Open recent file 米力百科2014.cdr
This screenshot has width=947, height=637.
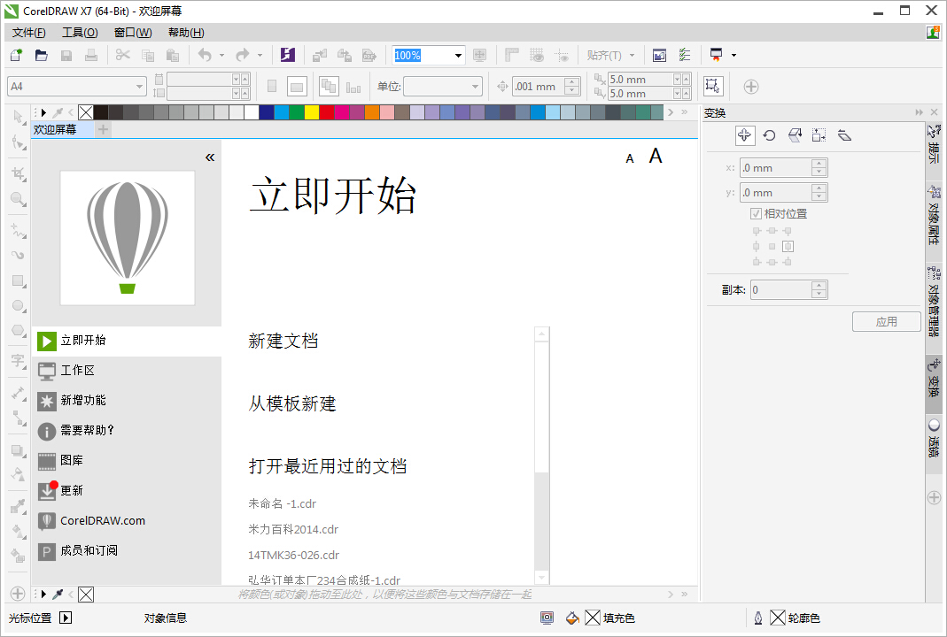[293, 529]
